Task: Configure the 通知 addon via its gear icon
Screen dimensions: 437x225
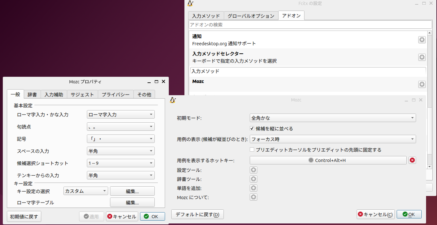Action: click(422, 40)
